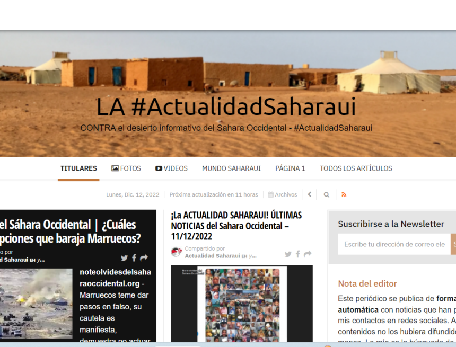Switch to the TITULARES tab

click(x=78, y=168)
